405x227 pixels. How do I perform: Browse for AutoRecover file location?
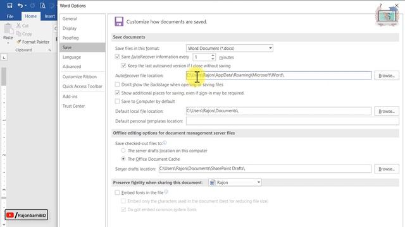387,76
